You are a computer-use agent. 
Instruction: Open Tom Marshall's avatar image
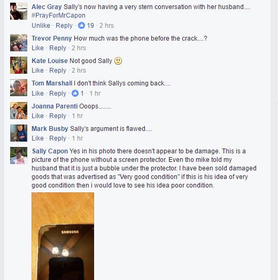[19, 88]
